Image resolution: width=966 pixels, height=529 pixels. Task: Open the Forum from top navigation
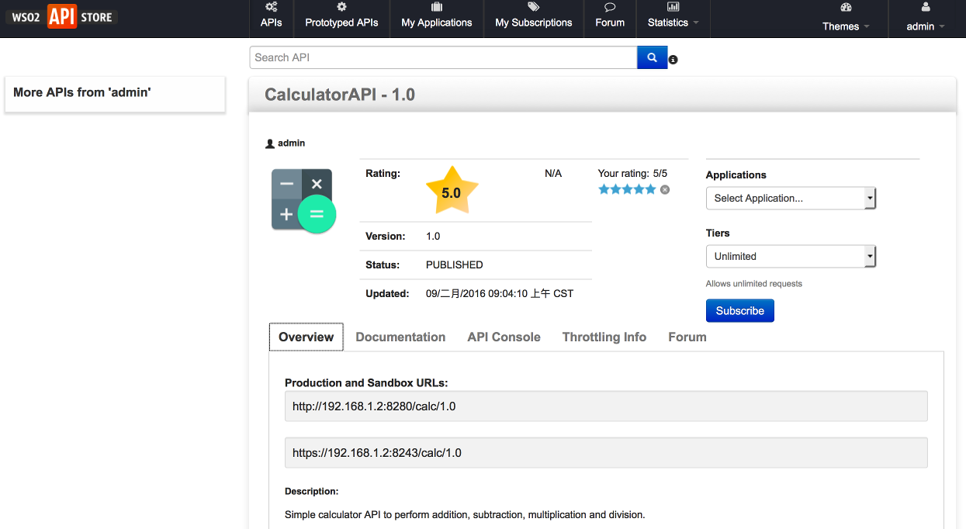(610, 17)
